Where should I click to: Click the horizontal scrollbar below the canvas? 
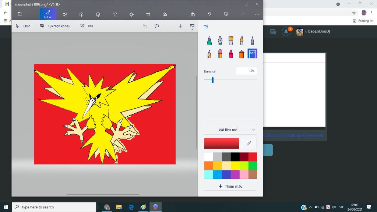[103, 194]
